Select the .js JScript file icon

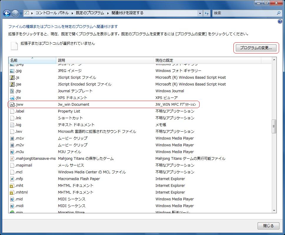(x=12, y=78)
